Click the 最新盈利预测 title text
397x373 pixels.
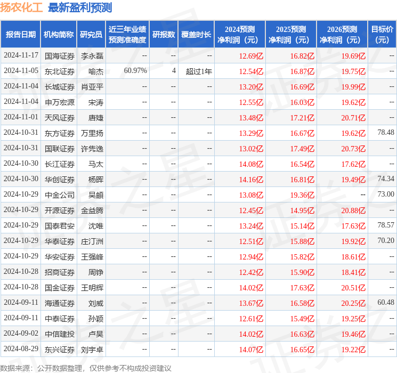(x=80, y=7)
